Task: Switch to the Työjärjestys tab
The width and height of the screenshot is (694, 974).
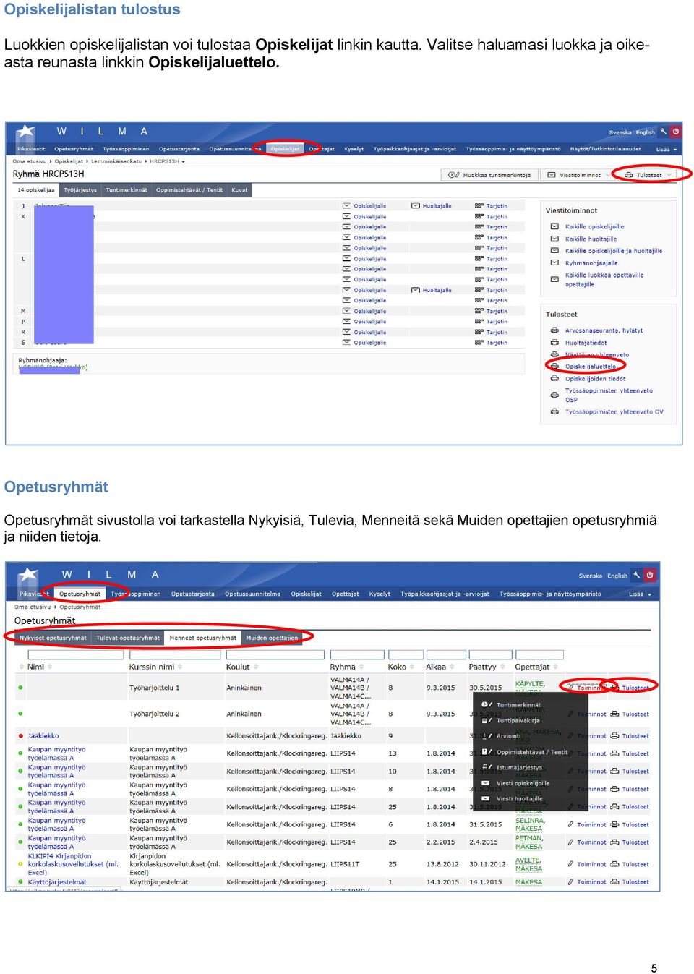Action: (80, 190)
